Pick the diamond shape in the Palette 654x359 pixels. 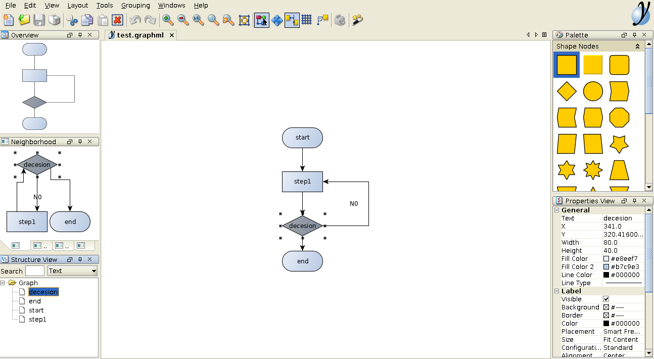567,92
